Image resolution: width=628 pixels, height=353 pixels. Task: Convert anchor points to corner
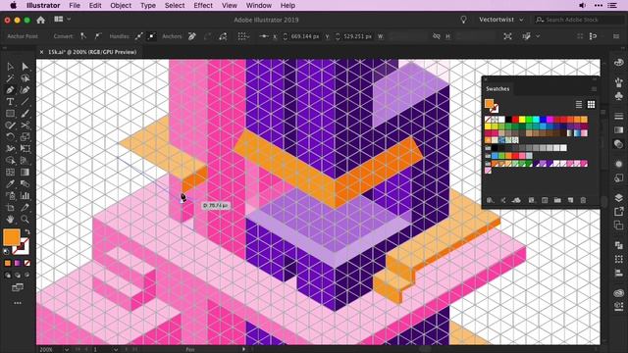pyautogui.click(x=82, y=36)
